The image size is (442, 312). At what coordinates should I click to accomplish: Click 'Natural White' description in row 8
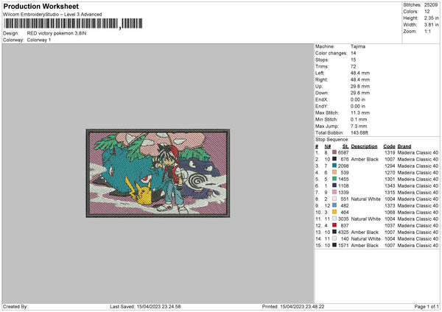(x=366, y=199)
